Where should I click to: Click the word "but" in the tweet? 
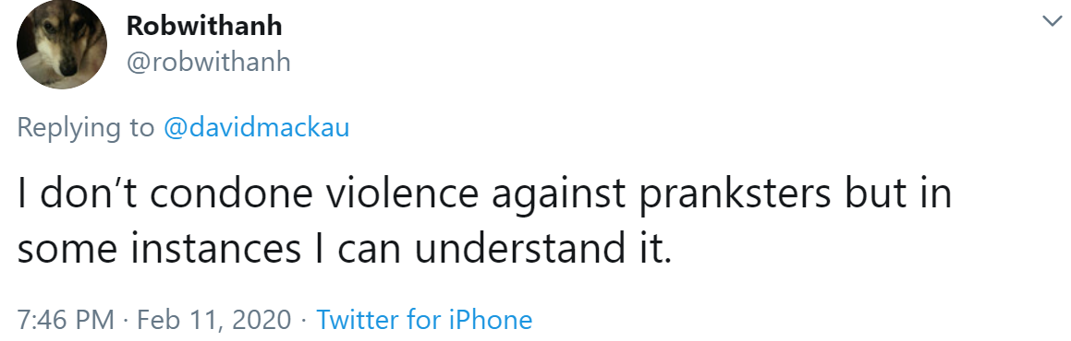pyautogui.click(x=876, y=194)
